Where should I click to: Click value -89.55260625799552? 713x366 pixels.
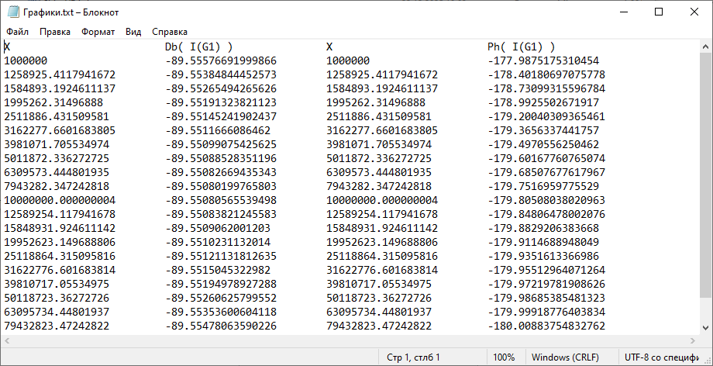coord(221,299)
